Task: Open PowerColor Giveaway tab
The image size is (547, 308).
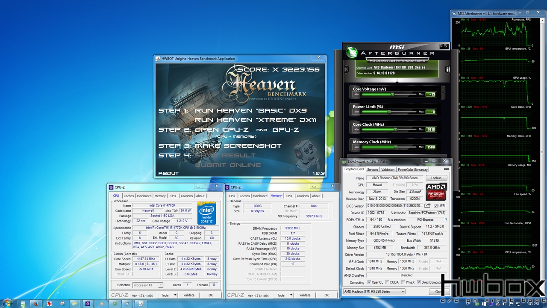Action: tap(412, 169)
